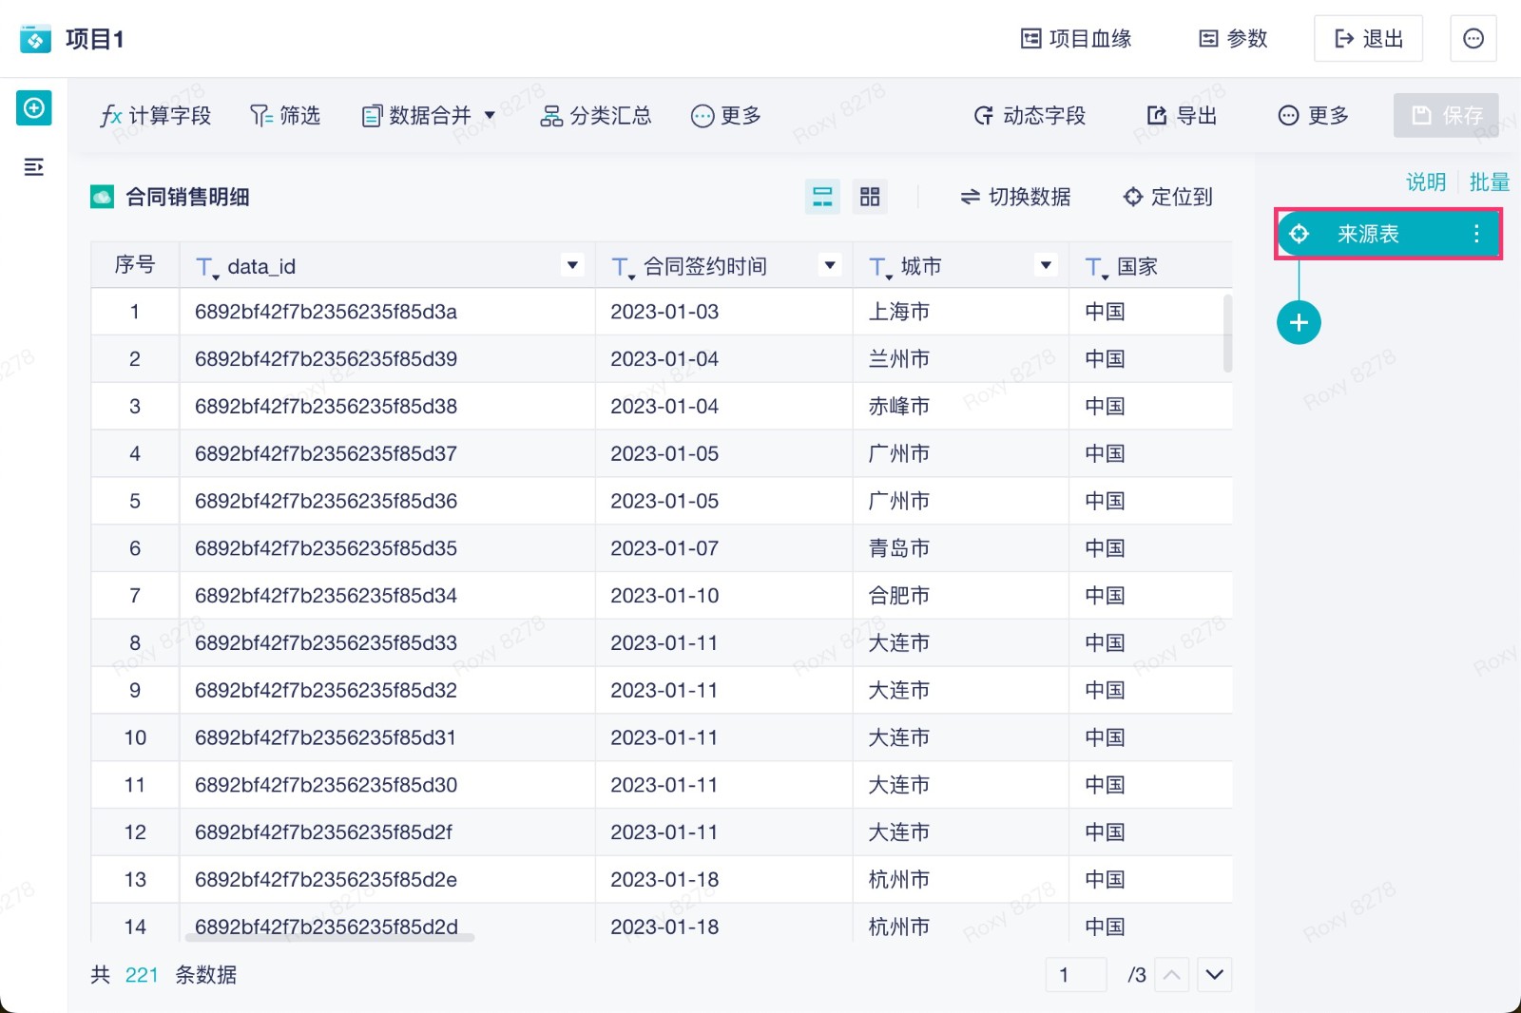Screen dimensions: 1521x1013
Task: Click the page number input field
Action: 1076,975
